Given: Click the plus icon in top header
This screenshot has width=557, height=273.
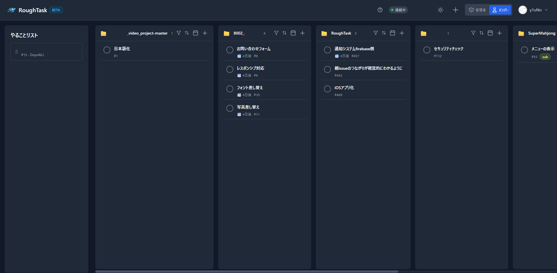Looking at the screenshot, I should pyautogui.click(x=455, y=10).
